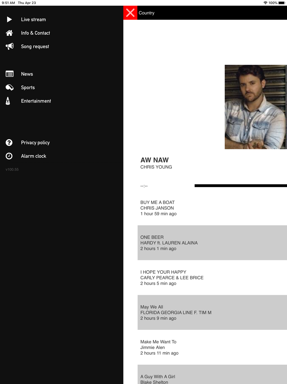287x384 pixels.
Task: Tap the Make Me Want To track
Action: [212, 347]
